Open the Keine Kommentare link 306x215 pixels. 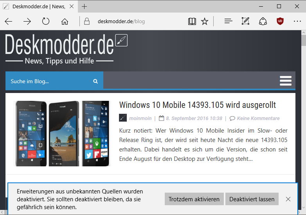pos(258,118)
